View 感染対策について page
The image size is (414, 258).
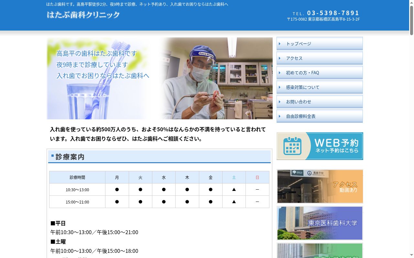(x=320, y=87)
